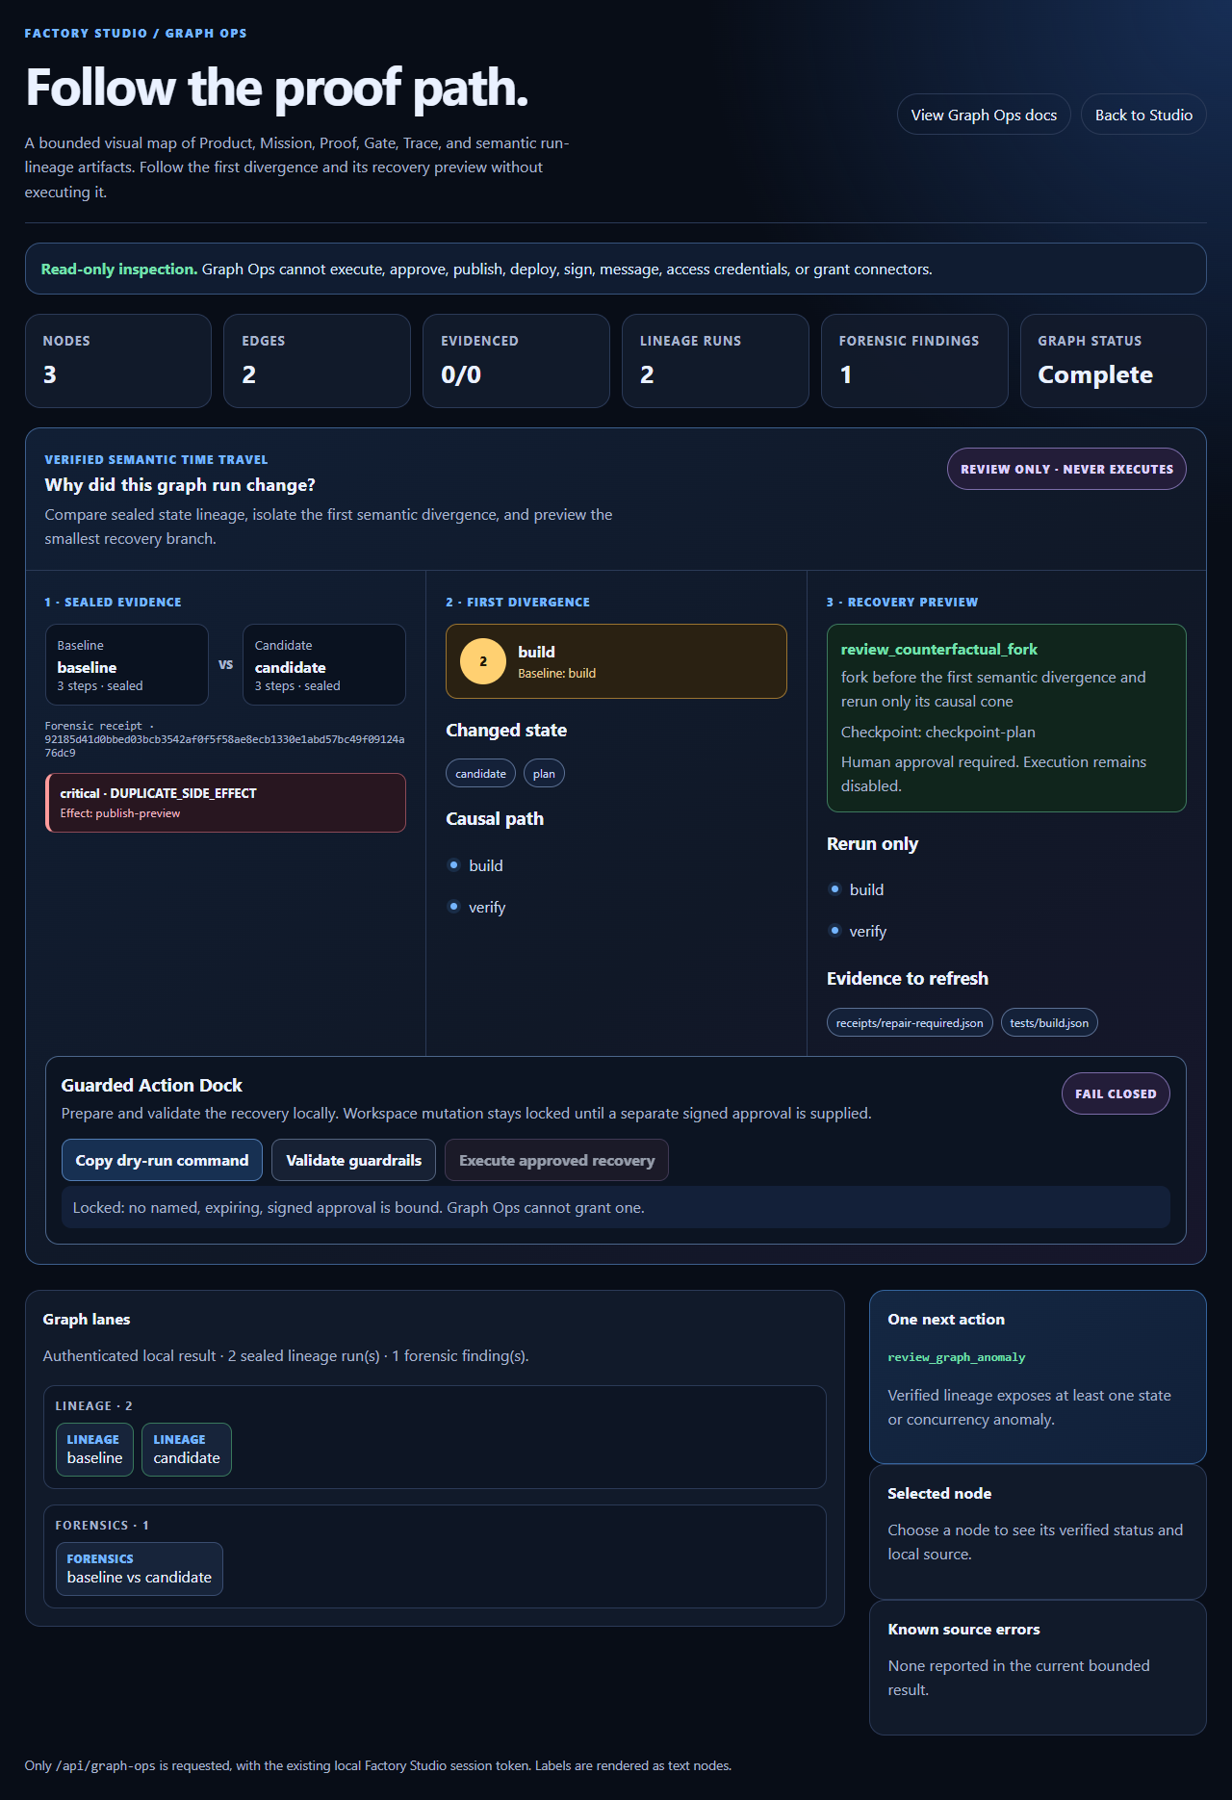Click Validate guardrails button
The height and width of the screenshot is (1800, 1232).
tap(353, 1160)
